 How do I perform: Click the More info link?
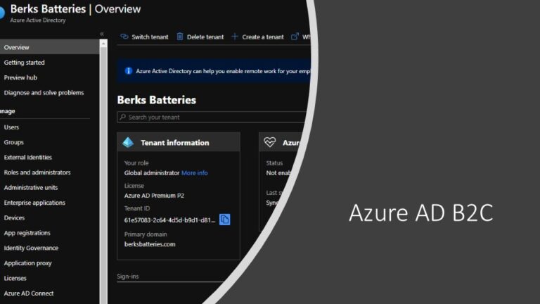coord(195,173)
